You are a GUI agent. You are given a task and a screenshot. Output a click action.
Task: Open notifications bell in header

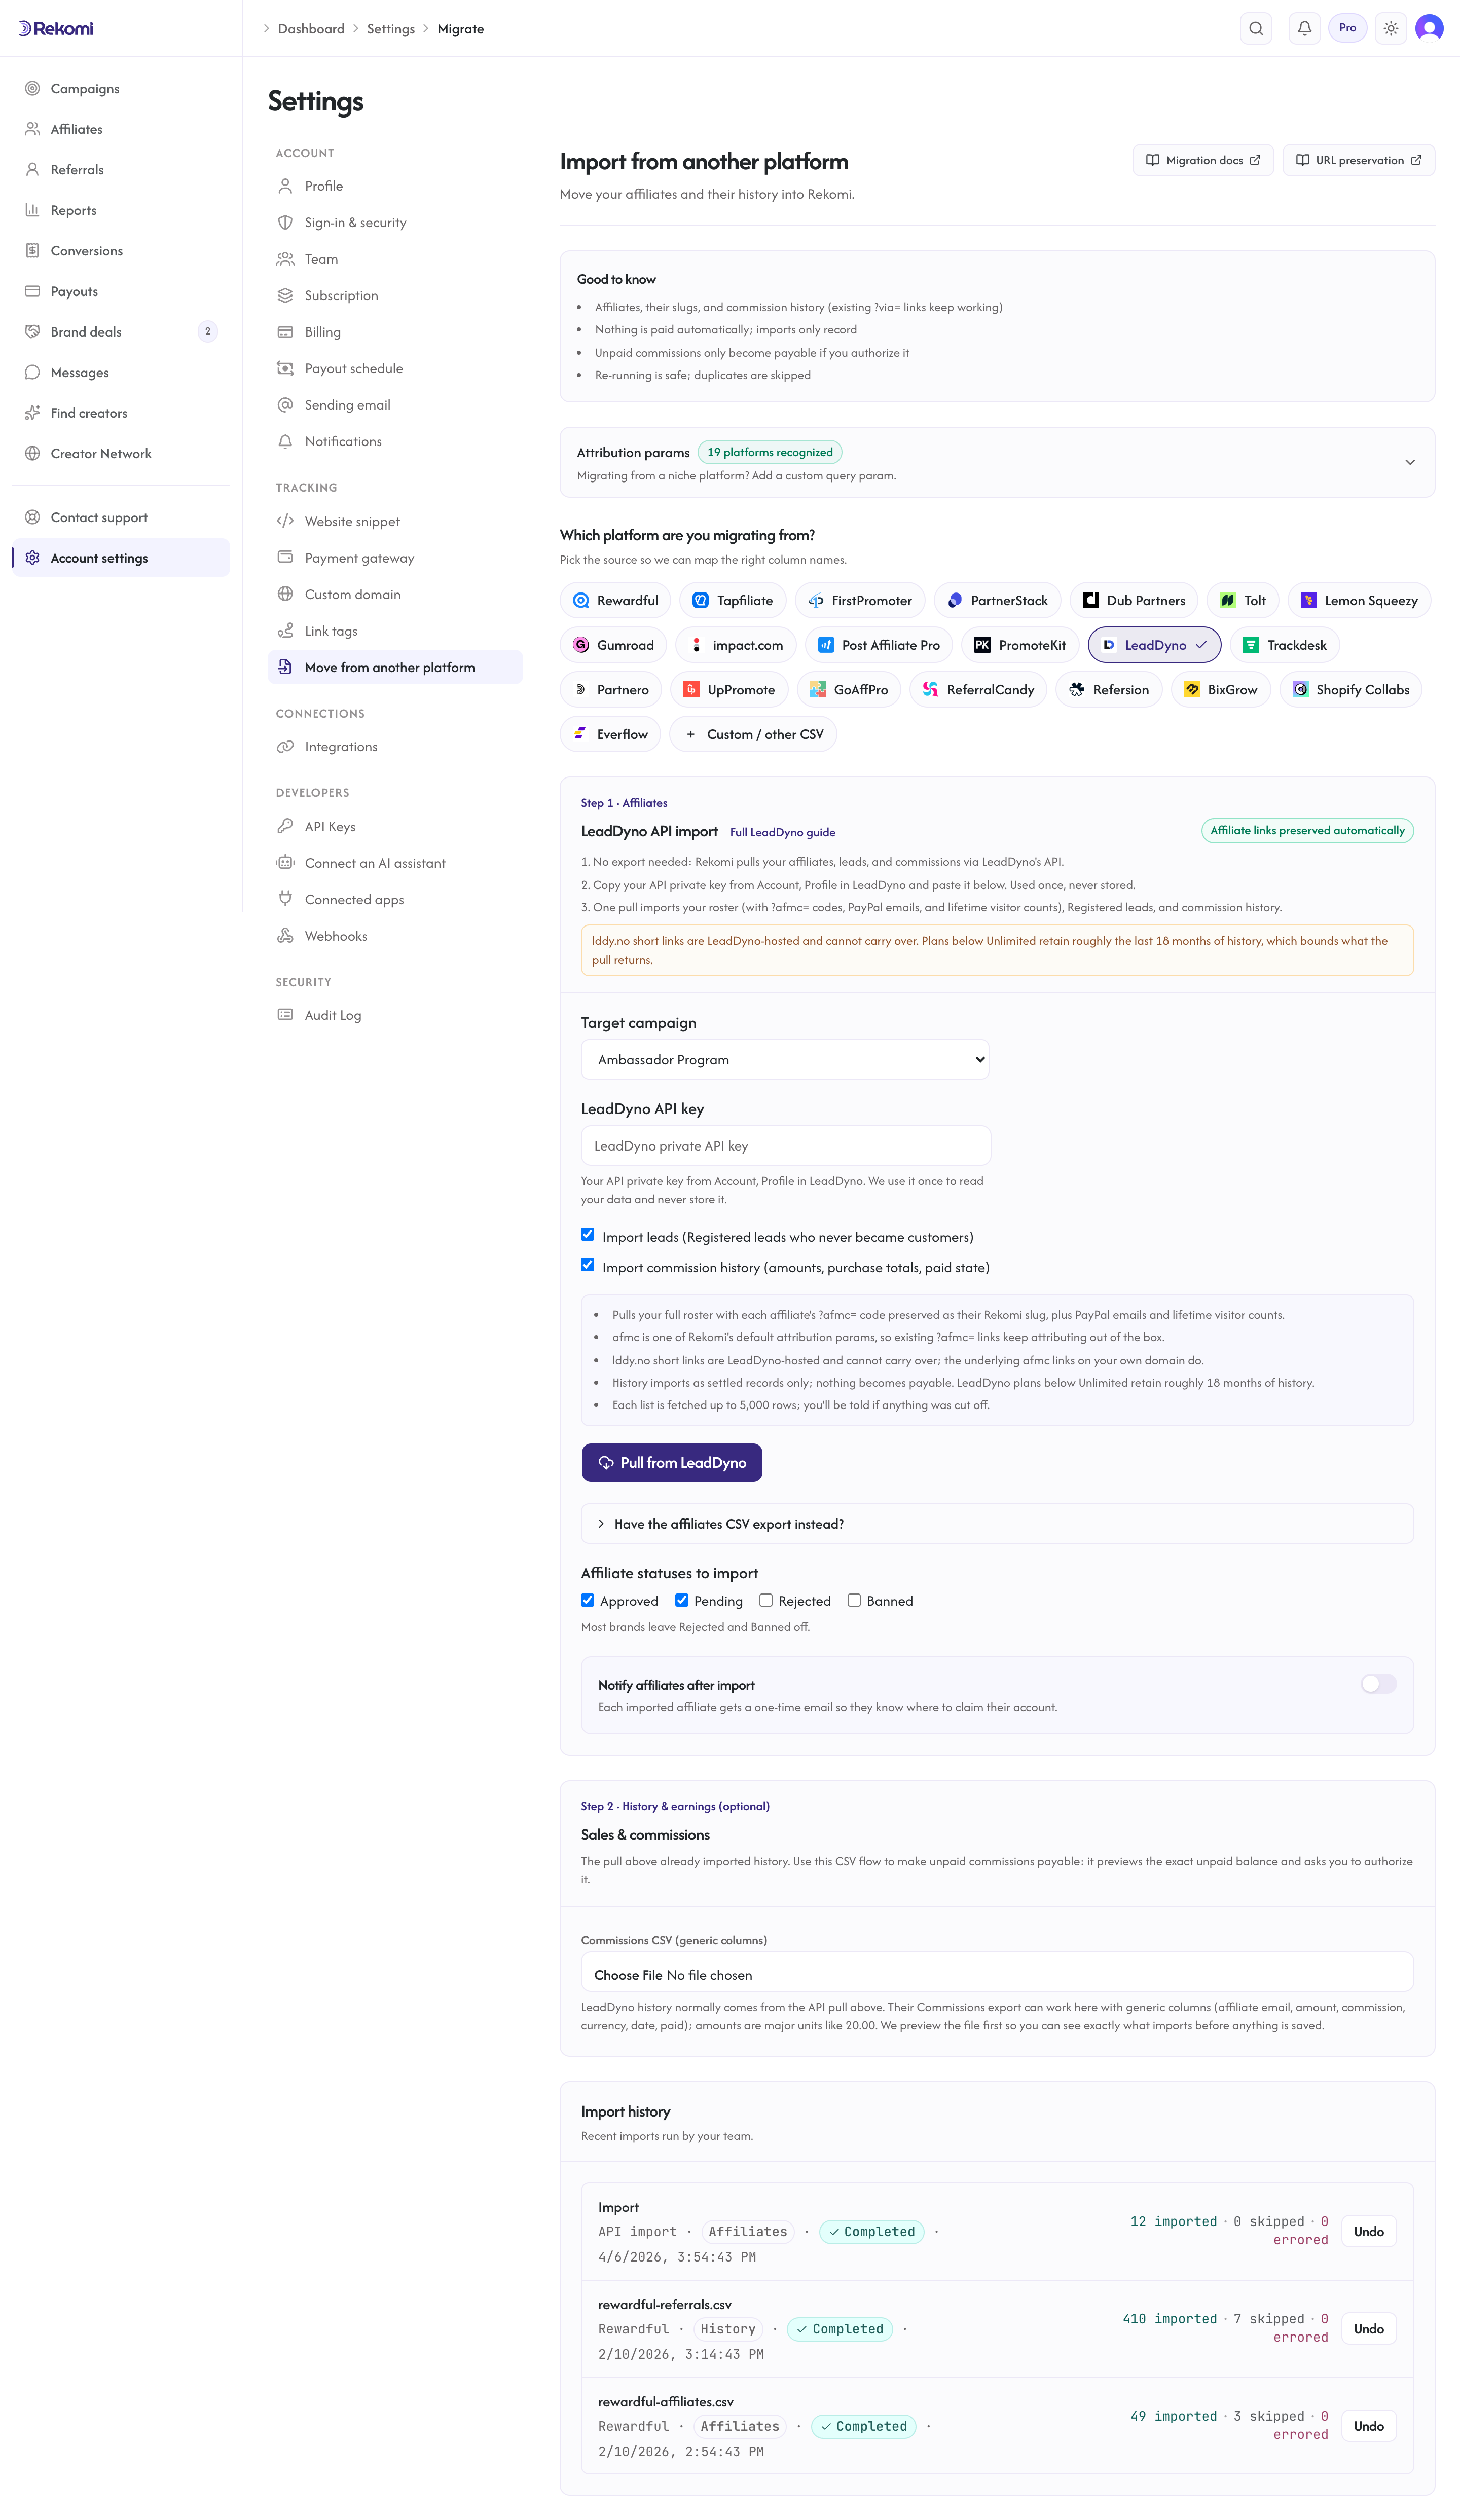1304,28
